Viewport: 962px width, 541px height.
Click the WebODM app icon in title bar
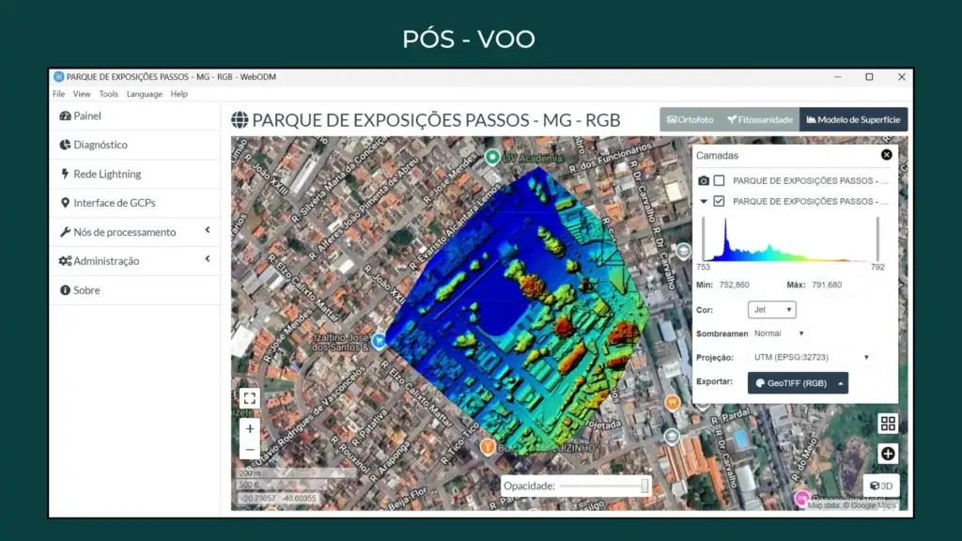coord(59,77)
